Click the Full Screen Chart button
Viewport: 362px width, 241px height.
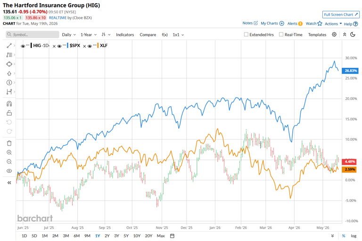341,15
